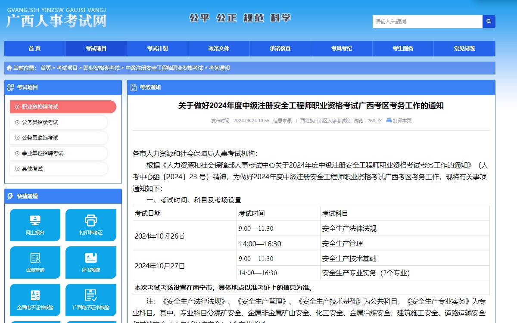Open 全国电子证书核验 verification icon
The height and width of the screenshot is (323, 517).
point(35,300)
